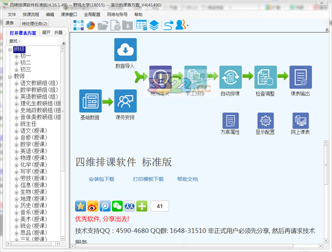Expand the 初三 tree node
Image resolution: width=332 pixels, height=252 pixels.
[x=17, y=70]
